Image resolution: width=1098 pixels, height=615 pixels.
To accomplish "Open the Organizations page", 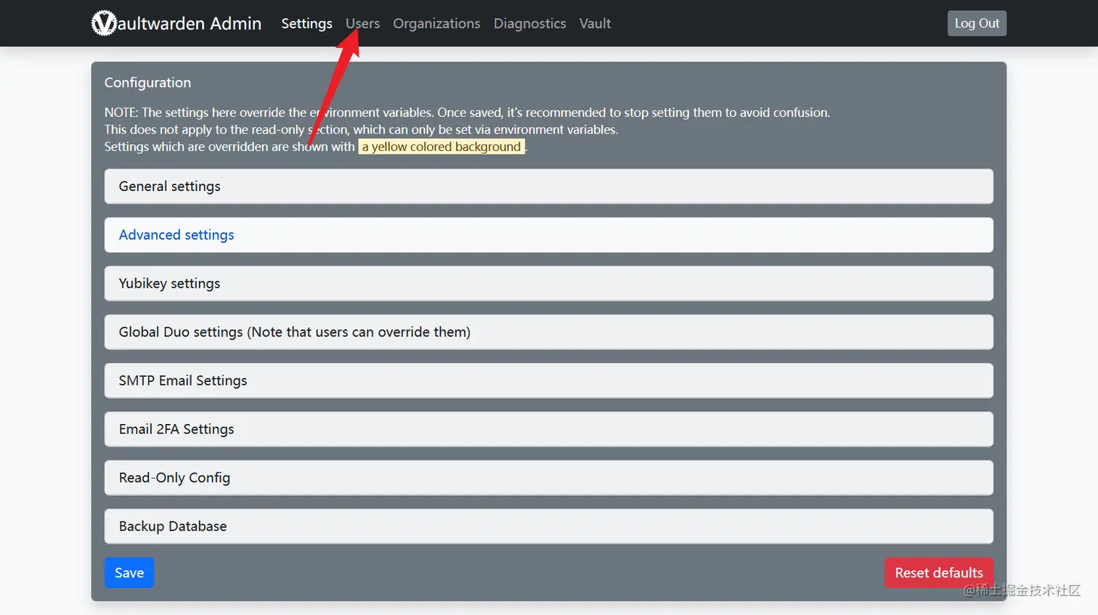I will point(436,23).
